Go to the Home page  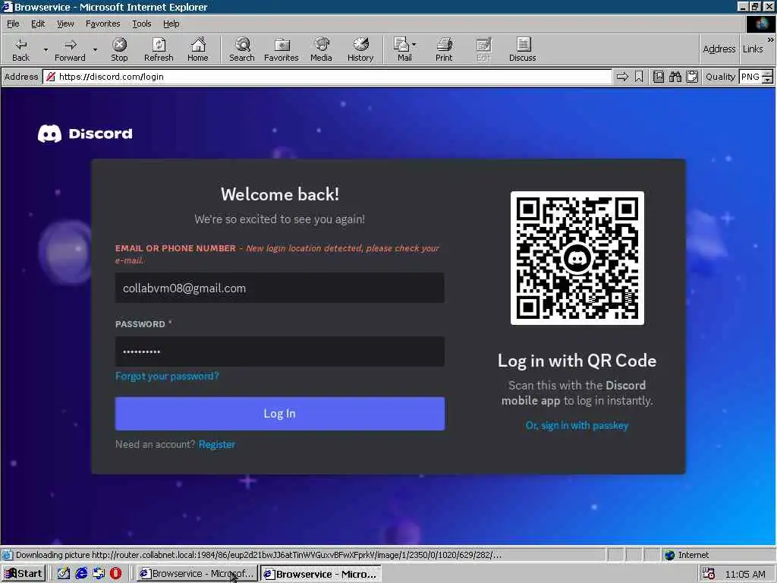198,49
